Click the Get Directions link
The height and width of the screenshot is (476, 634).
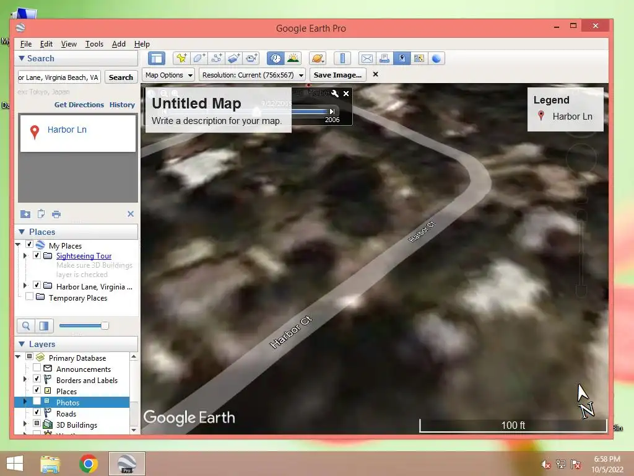tap(79, 105)
